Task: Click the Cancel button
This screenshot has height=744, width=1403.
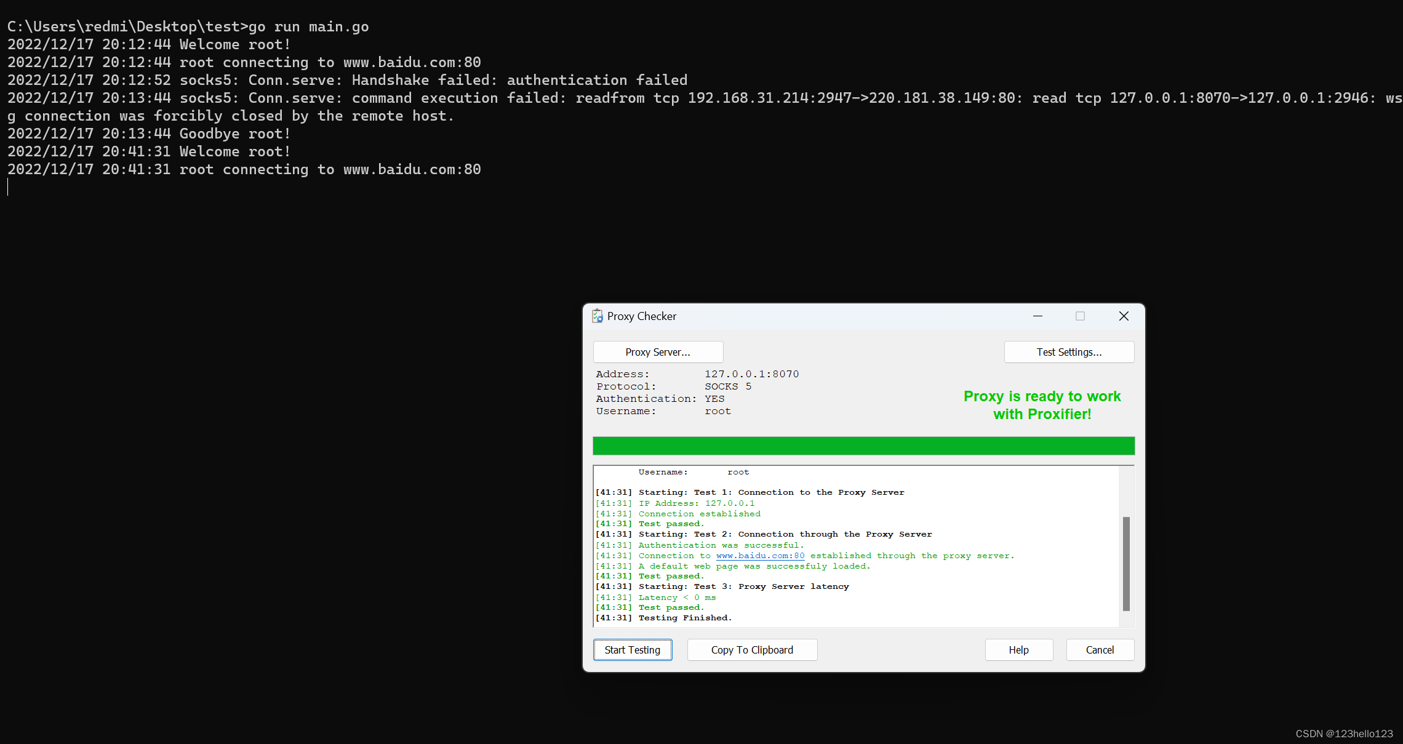Action: pyautogui.click(x=1100, y=650)
